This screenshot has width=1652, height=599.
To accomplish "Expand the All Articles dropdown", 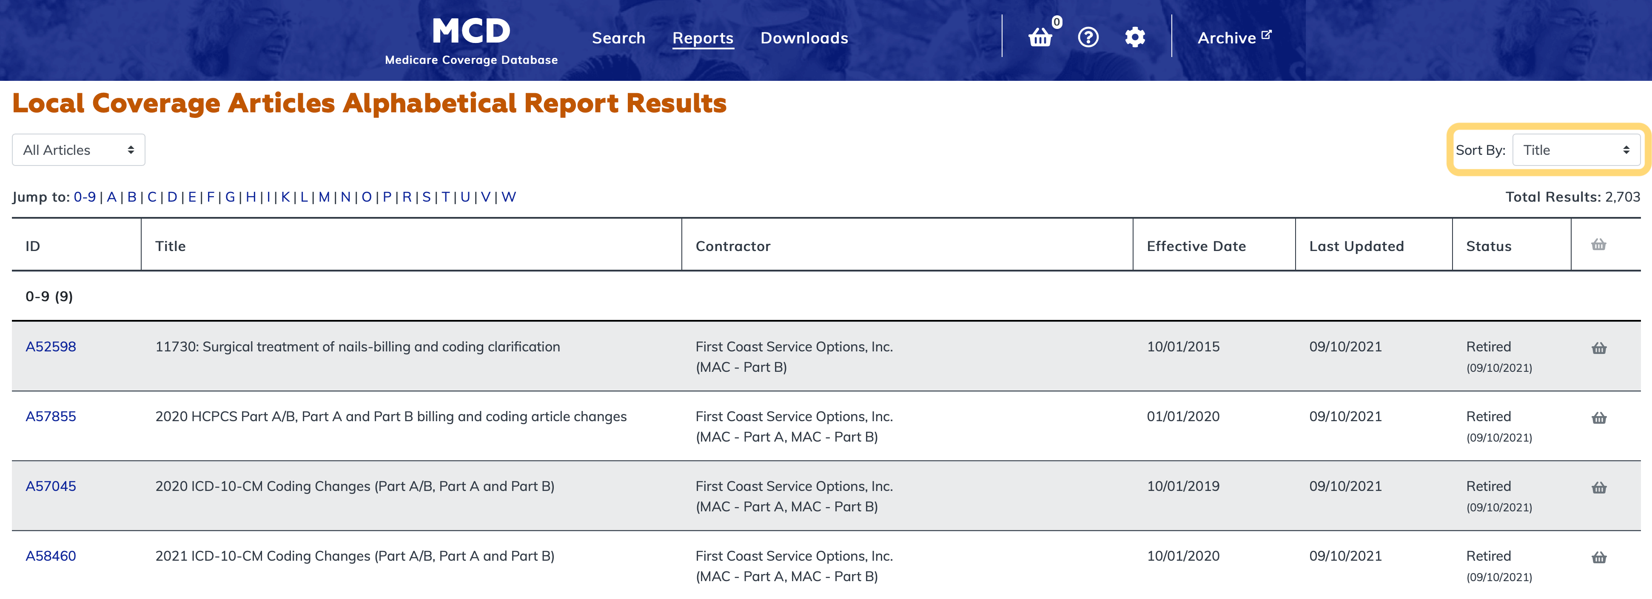I will tap(78, 150).
